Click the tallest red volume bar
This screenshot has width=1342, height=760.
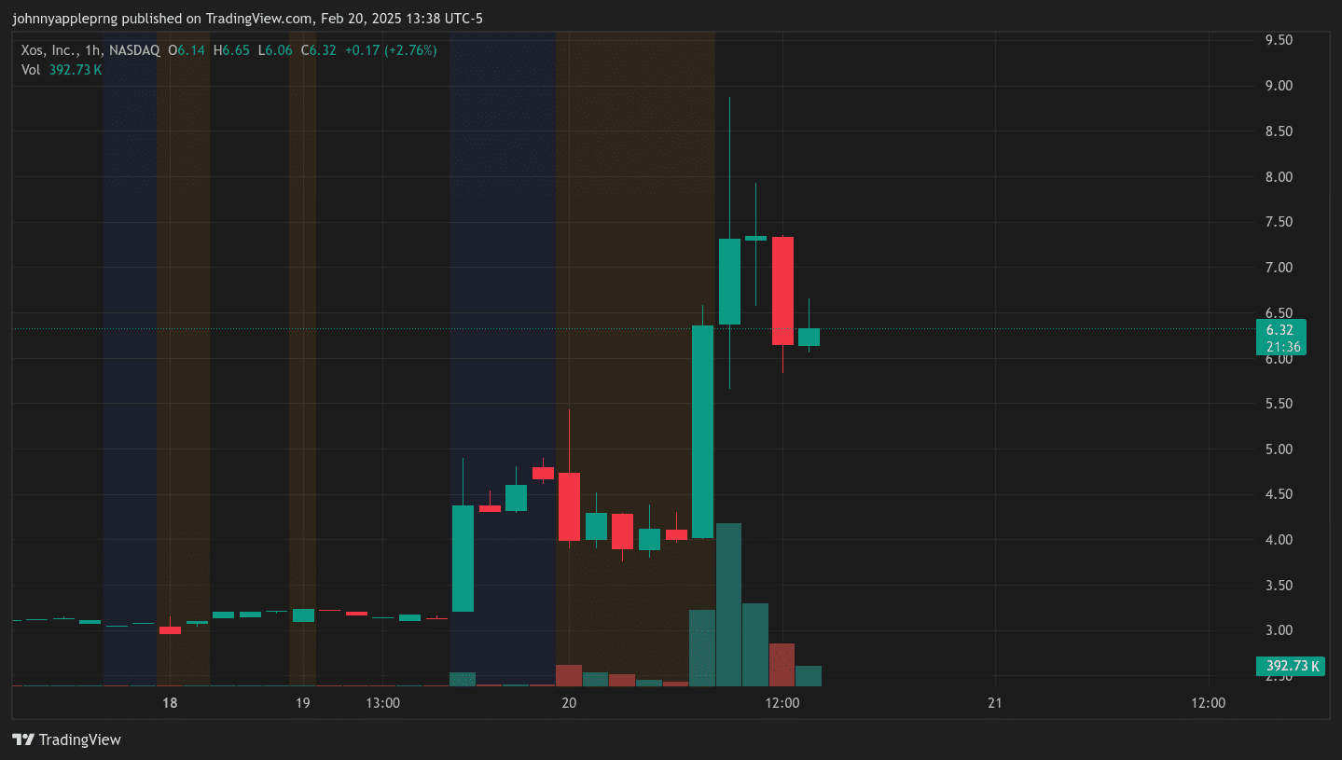point(782,664)
